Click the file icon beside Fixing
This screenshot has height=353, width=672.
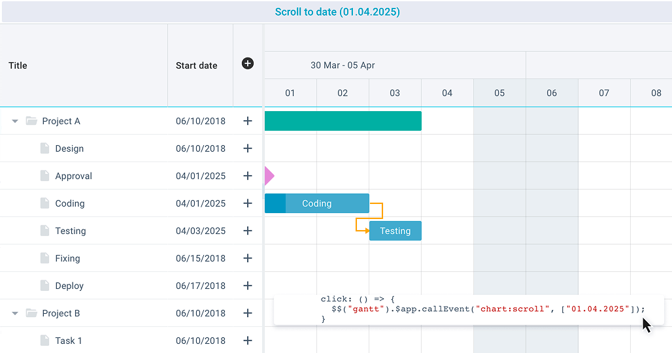[x=44, y=258]
